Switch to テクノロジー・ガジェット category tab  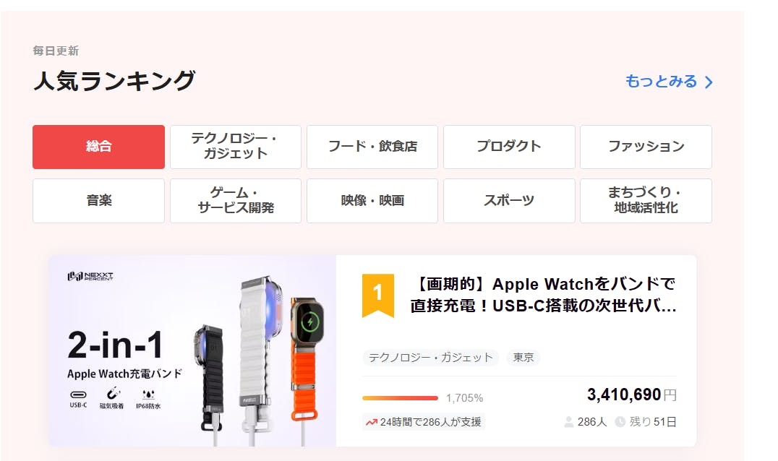pos(236,147)
